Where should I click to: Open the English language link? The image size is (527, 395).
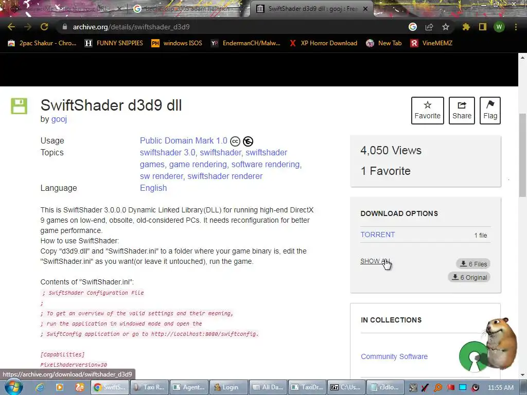(153, 188)
